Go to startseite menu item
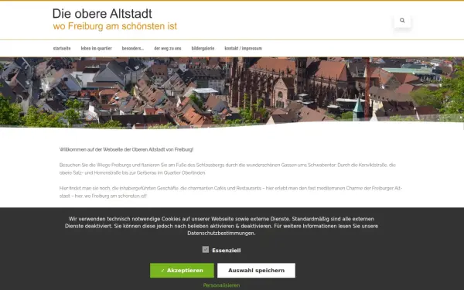This screenshot has height=290, width=464. 62,48
